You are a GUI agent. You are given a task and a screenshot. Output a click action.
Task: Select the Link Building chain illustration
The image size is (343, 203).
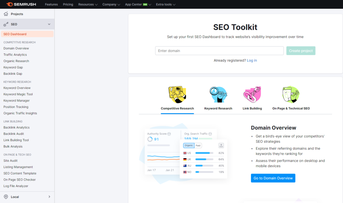tap(252, 94)
